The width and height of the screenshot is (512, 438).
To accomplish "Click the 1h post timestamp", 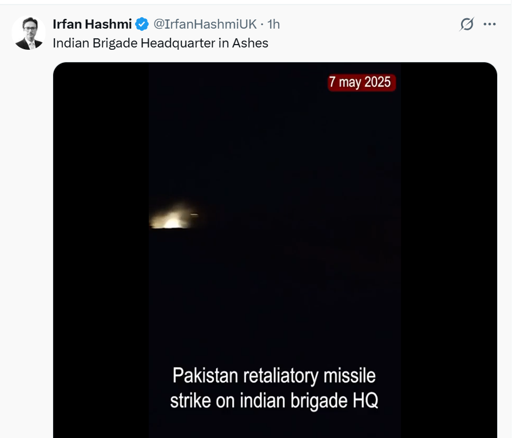I will [x=273, y=24].
